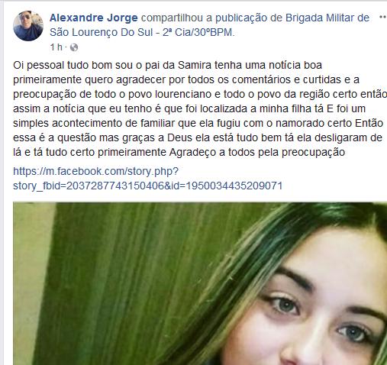Click the globe public privacy icon
The image size is (387, 365).
(74, 47)
